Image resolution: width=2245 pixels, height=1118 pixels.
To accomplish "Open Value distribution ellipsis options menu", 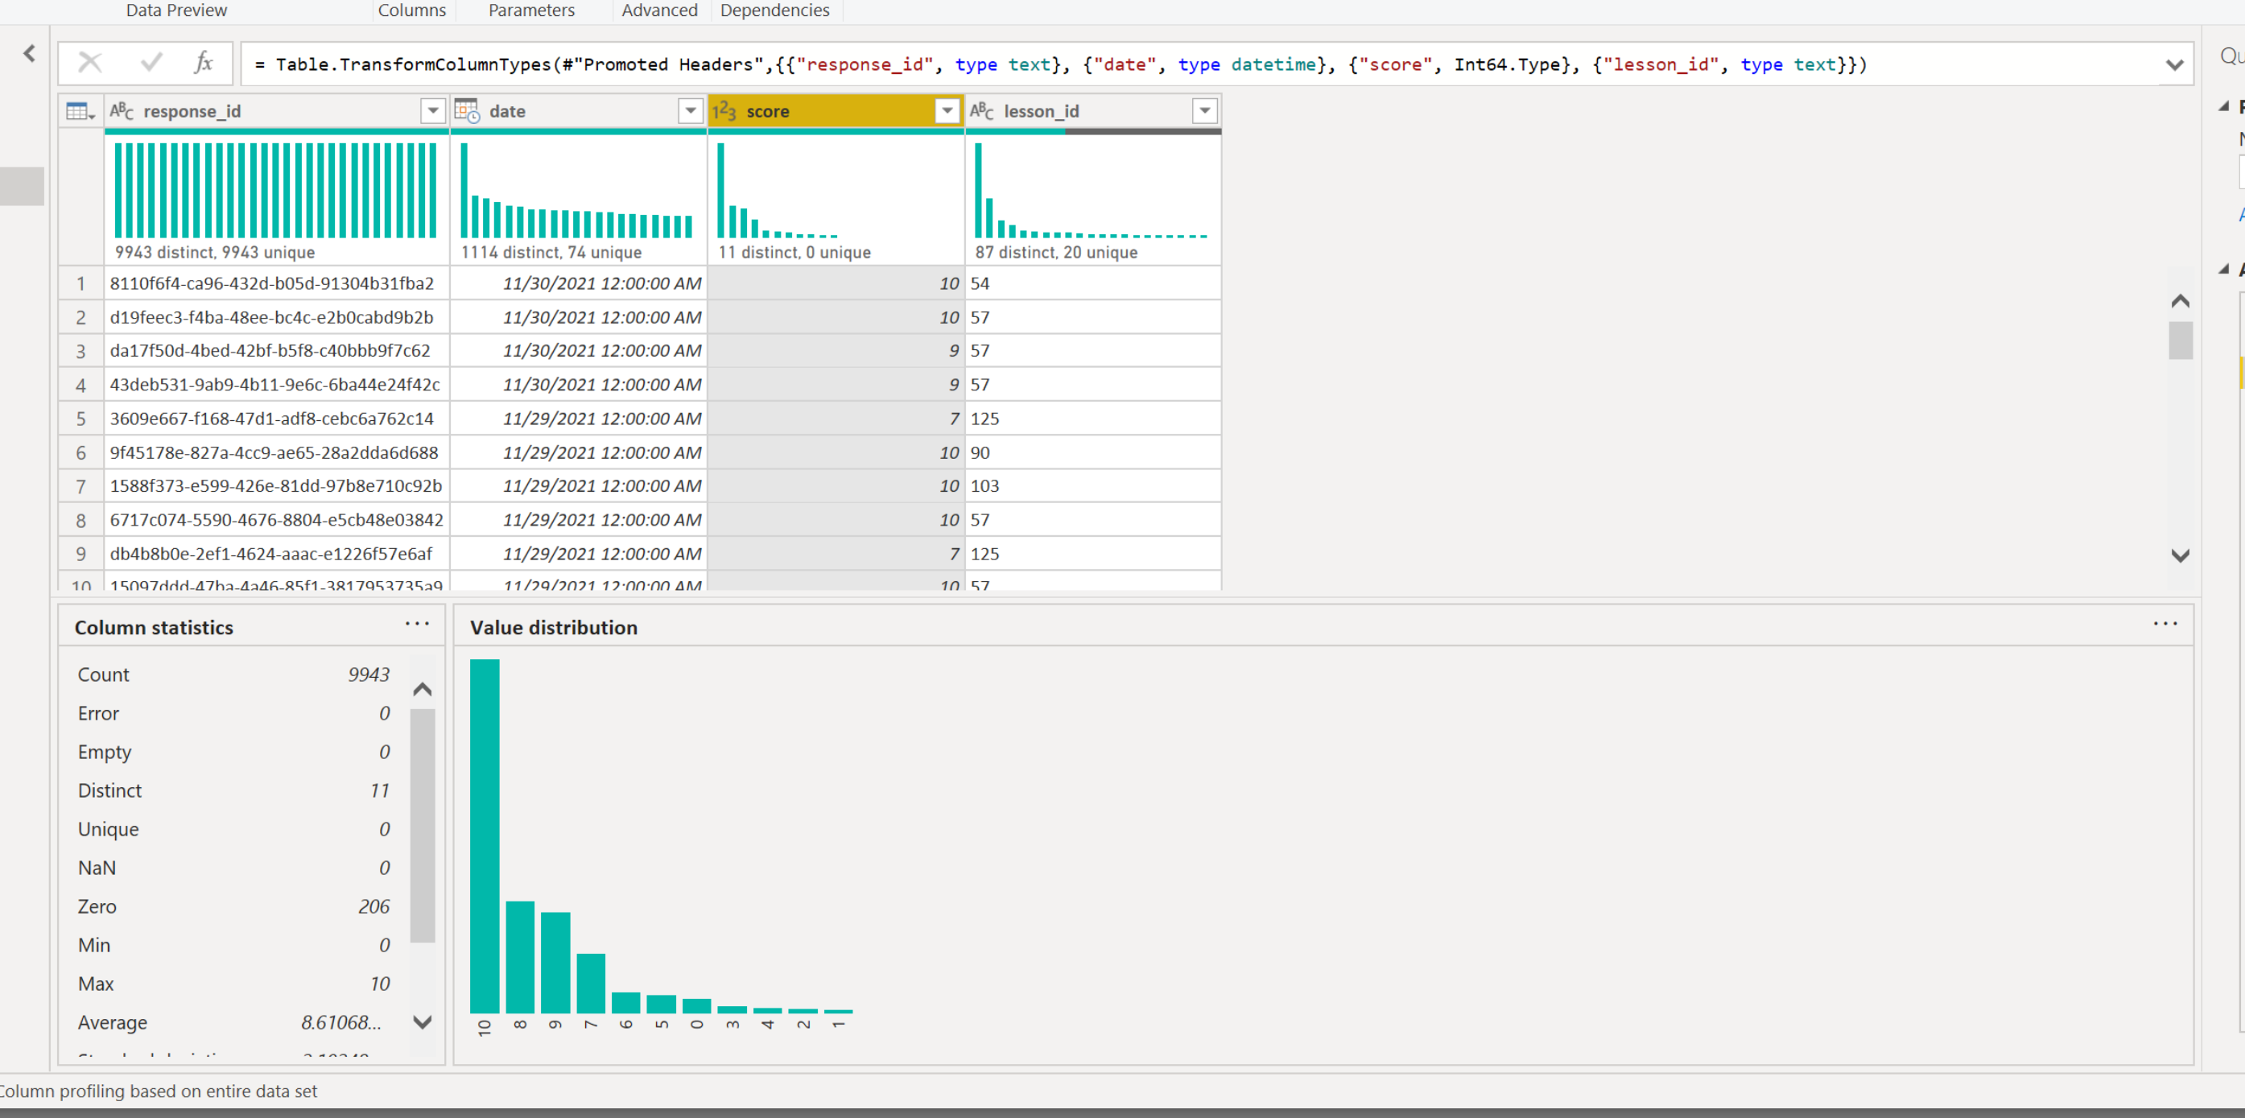I will 2165,624.
